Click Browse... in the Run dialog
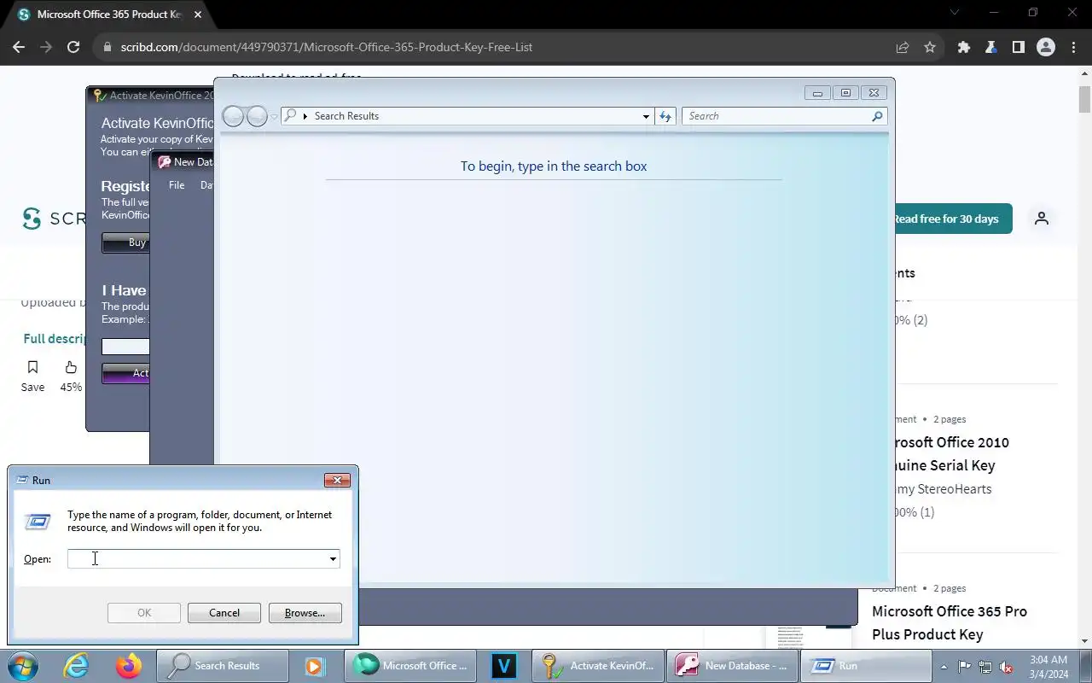 [305, 613]
